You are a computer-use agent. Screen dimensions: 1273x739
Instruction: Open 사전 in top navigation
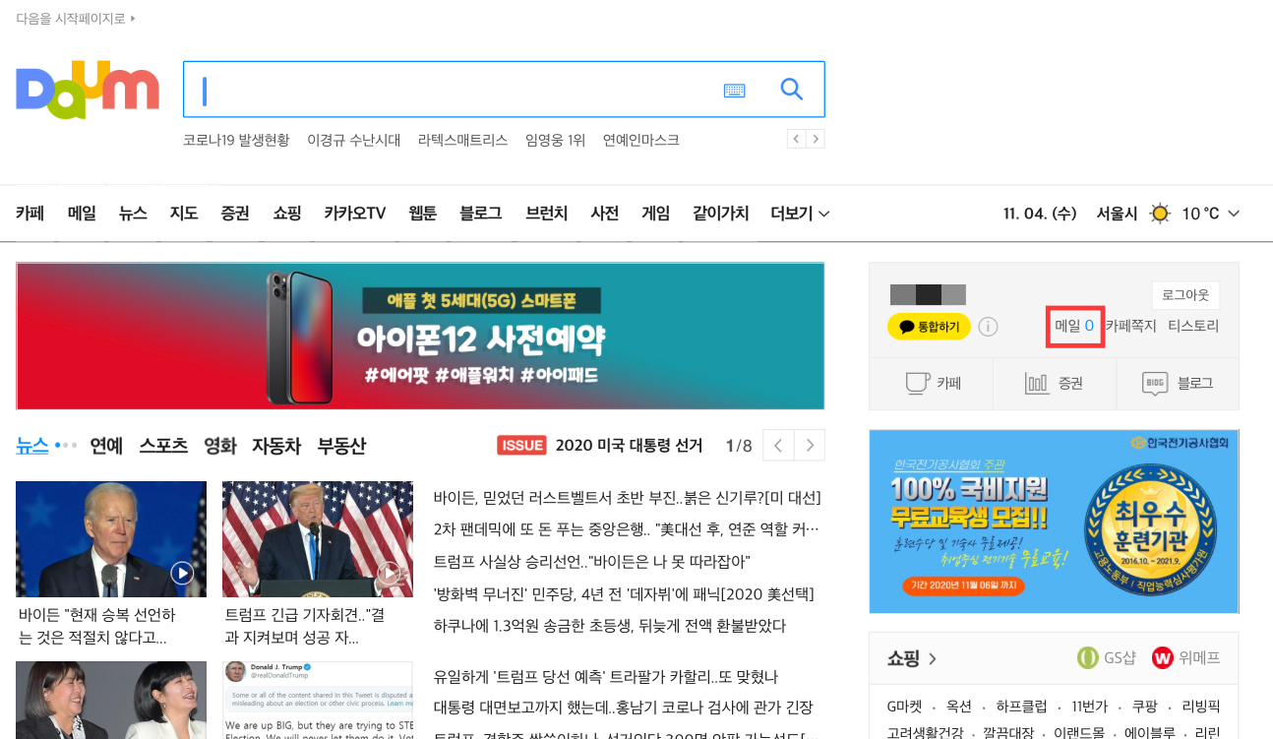click(605, 214)
